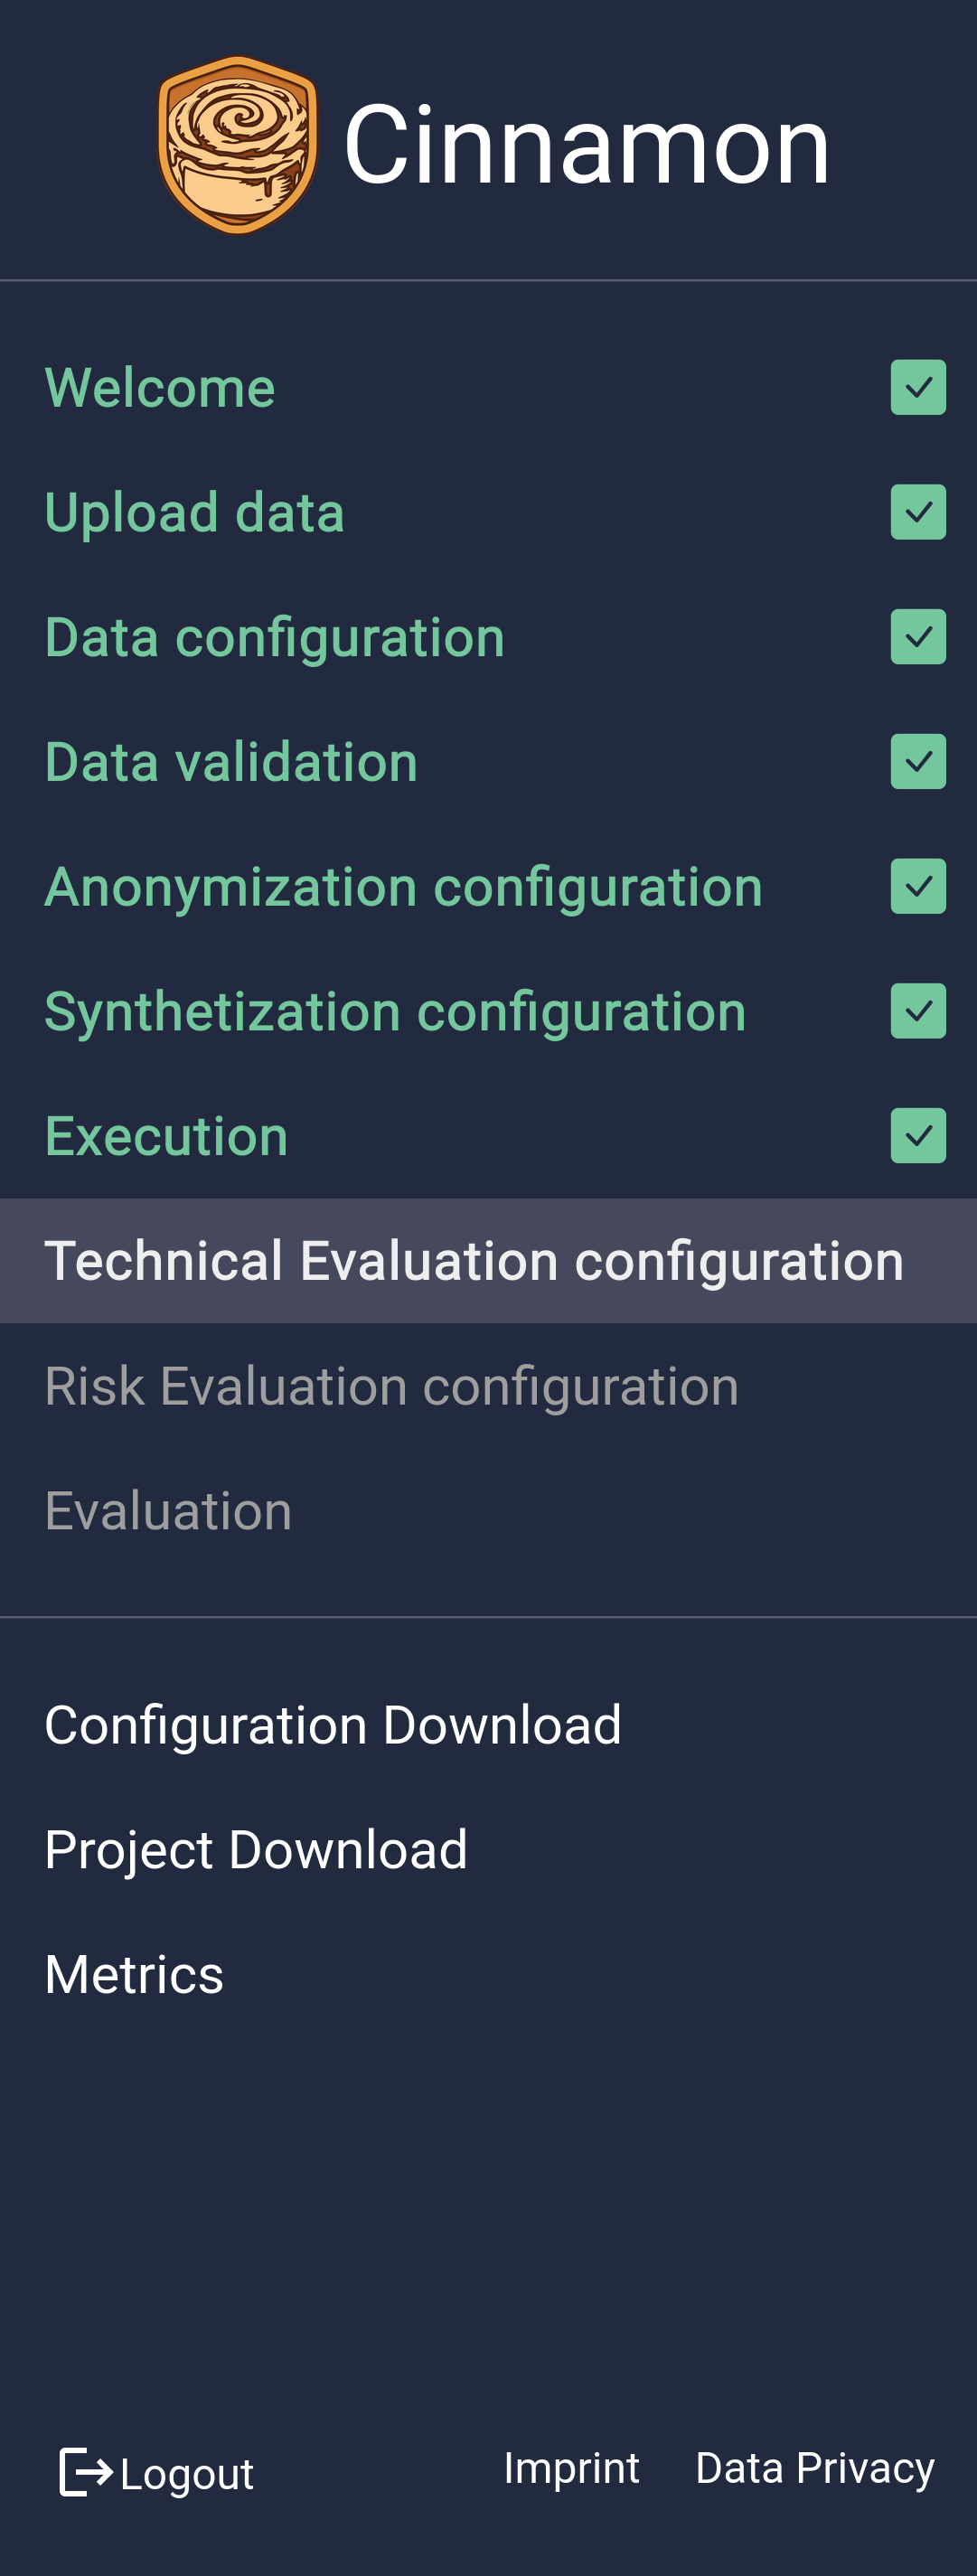Open the Imprint link
Viewport: 977px width, 2576px height.
tap(571, 2468)
